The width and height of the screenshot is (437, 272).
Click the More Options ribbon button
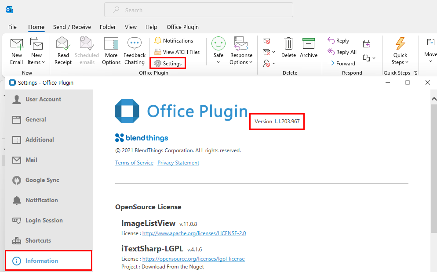pos(111,51)
